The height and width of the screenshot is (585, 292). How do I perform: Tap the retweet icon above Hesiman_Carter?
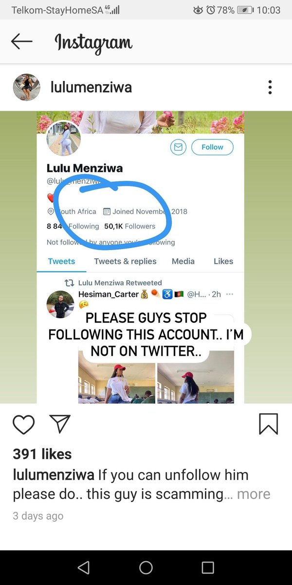(70, 283)
